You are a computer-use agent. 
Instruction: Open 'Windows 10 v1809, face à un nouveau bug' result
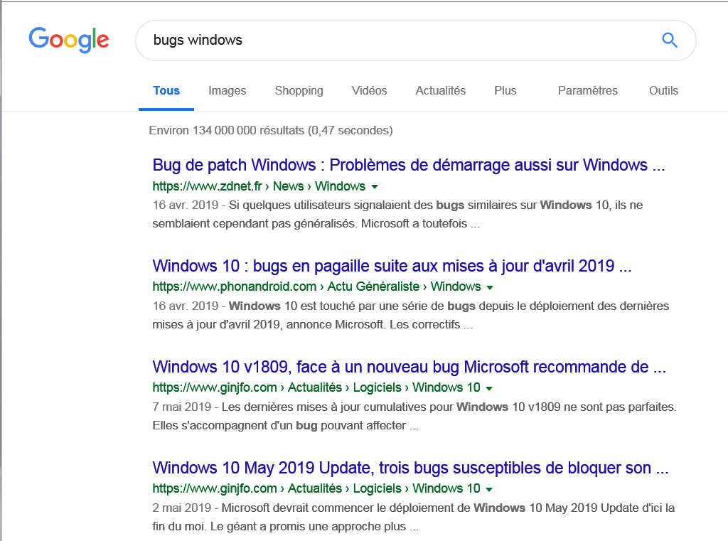coord(409,367)
